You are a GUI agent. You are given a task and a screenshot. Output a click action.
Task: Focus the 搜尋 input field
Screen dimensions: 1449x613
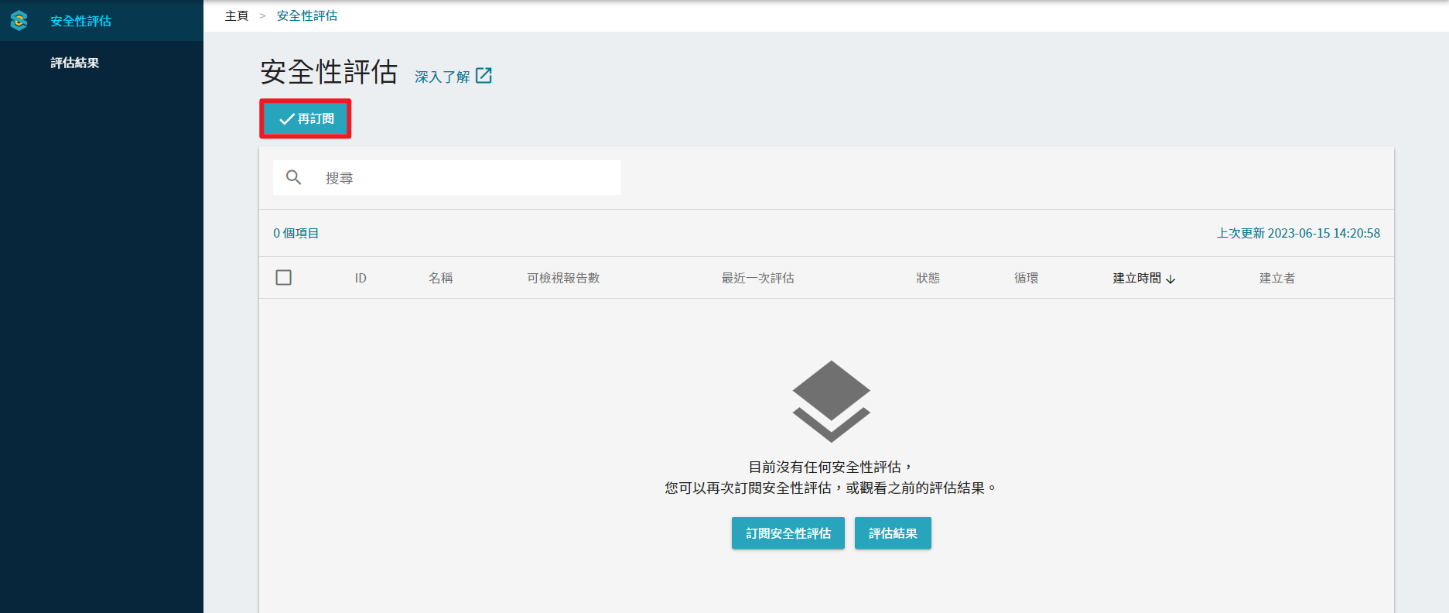(447, 177)
